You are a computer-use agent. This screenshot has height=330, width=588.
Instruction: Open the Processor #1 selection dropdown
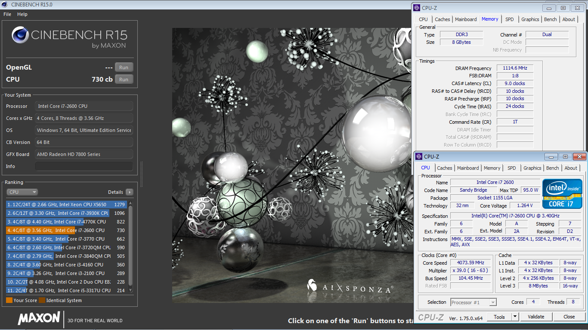click(x=473, y=302)
